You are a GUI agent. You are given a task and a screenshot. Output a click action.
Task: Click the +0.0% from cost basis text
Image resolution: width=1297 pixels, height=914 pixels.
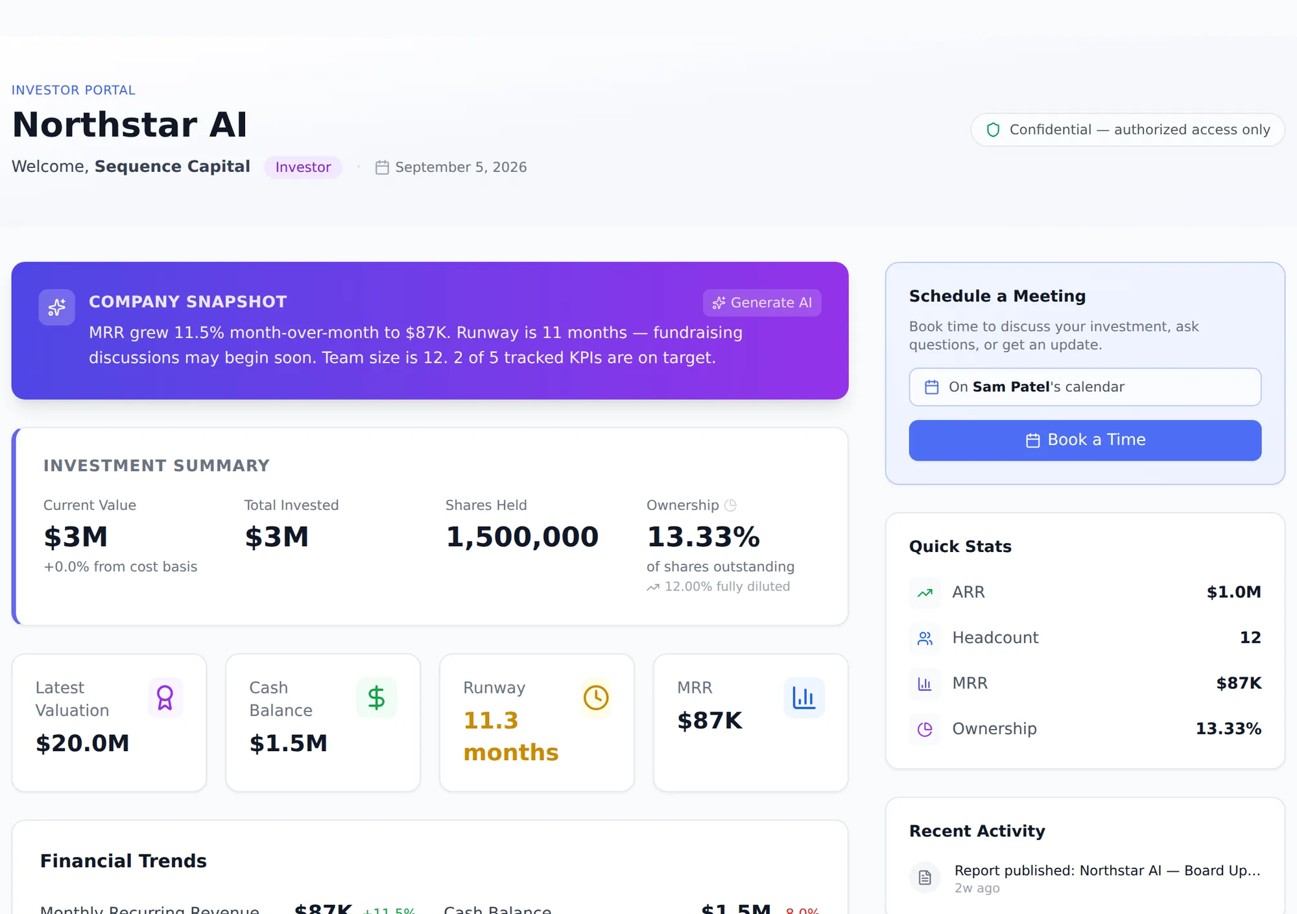click(x=121, y=567)
